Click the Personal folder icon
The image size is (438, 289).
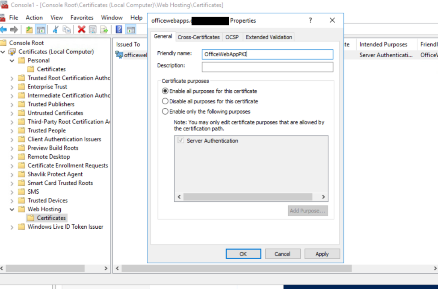click(x=21, y=60)
